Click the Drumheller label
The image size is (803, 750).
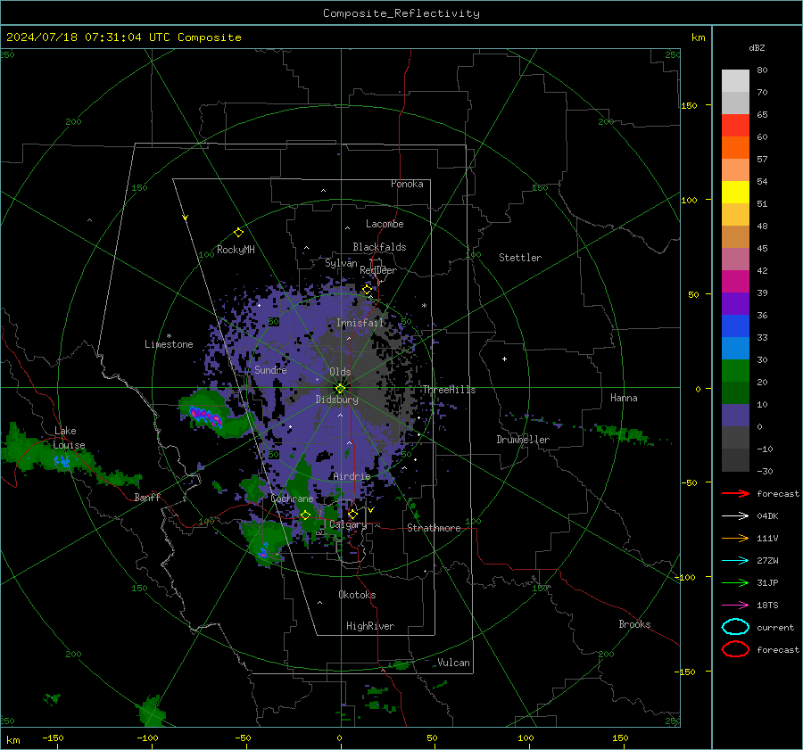pyautogui.click(x=523, y=440)
